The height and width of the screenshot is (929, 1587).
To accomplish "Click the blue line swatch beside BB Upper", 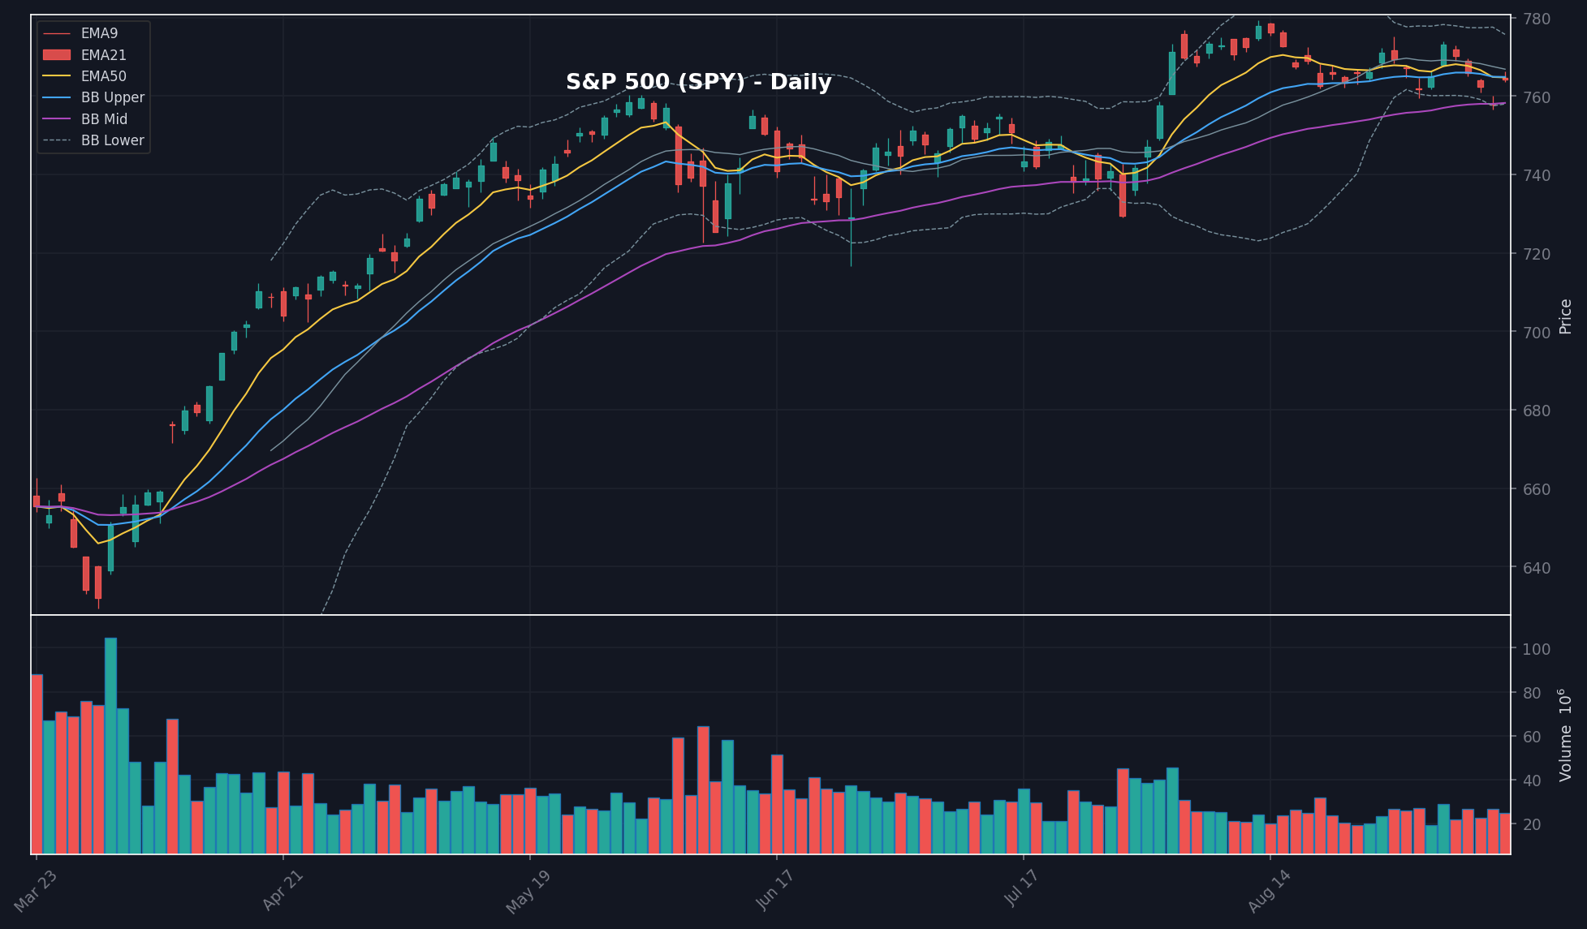I will pos(57,97).
